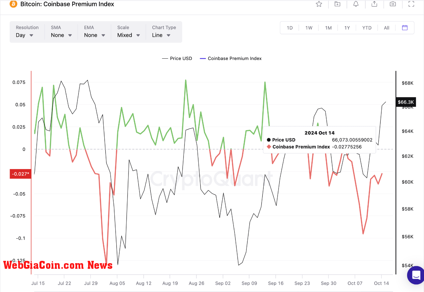Click the tooltip value -0.02775256
The image size is (424, 292).
tap(347, 147)
